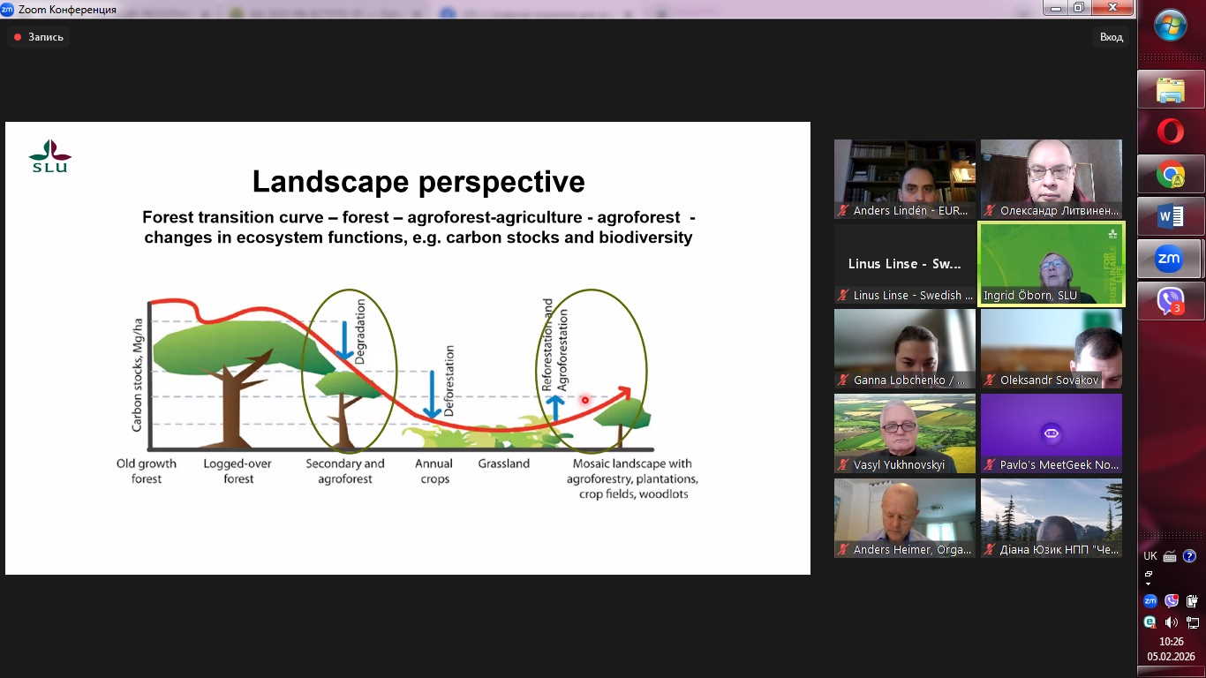Click the help question mark icon
This screenshot has width=1206, height=678.
tap(1190, 556)
